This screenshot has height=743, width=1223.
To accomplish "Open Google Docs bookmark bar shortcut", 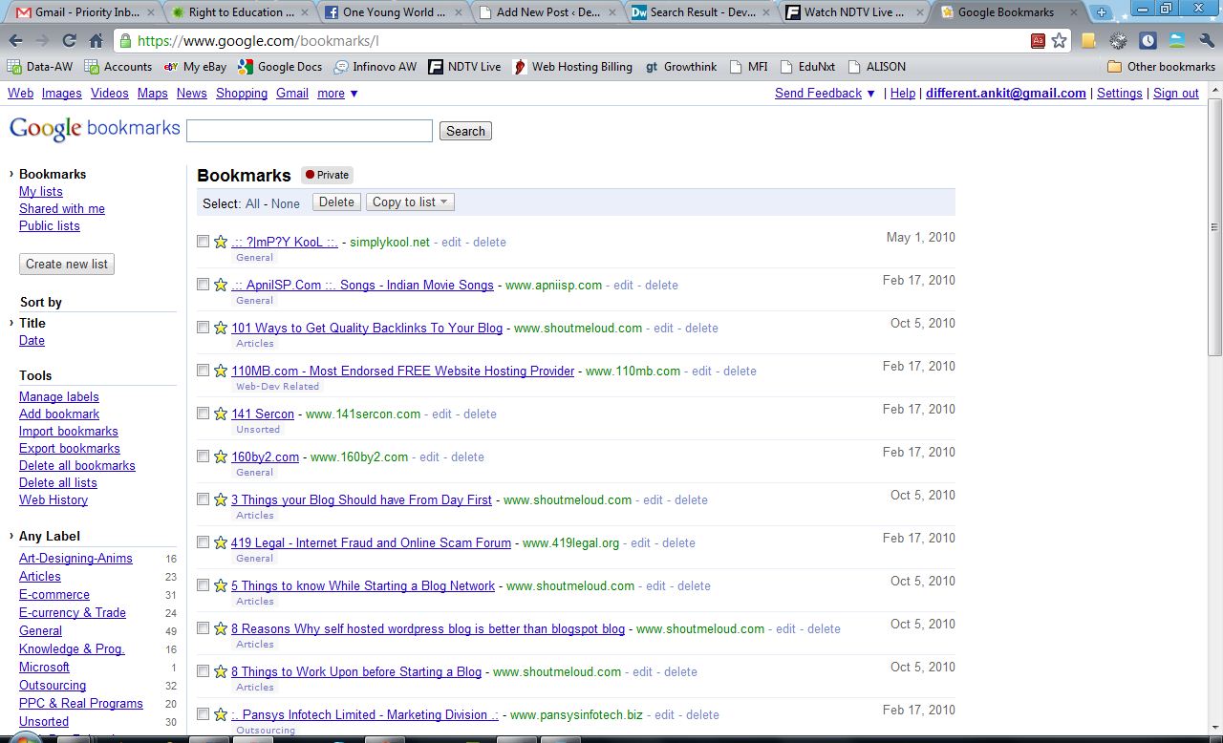I will click(x=280, y=67).
